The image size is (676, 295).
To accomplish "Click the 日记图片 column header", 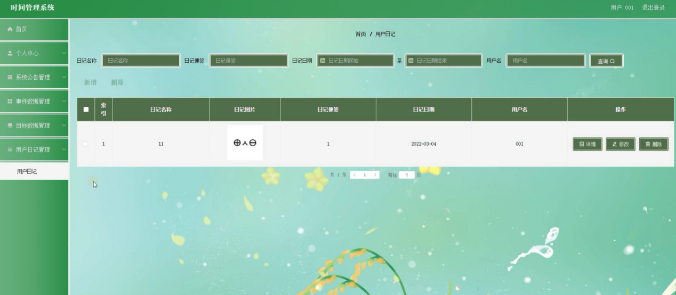I will pos(245,109).
